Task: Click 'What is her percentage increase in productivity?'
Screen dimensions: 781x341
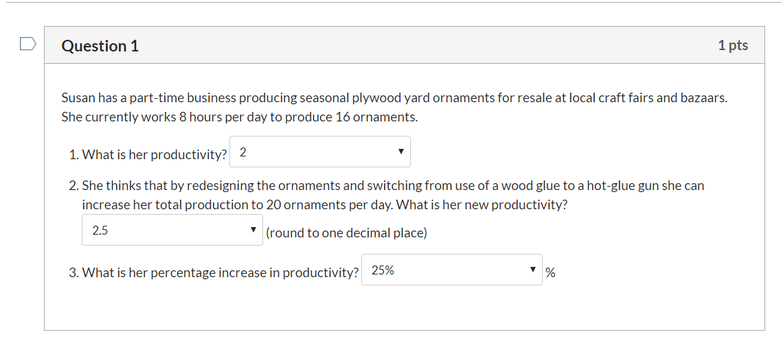Action: click(x=220, y=273)
